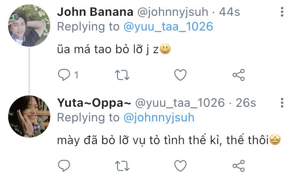Image resolution: width=304 pixels, height=177 pixels.
Task: Open Yuta~Oppa~ display name
Action: pyautogui.click(x=94, y=103)
